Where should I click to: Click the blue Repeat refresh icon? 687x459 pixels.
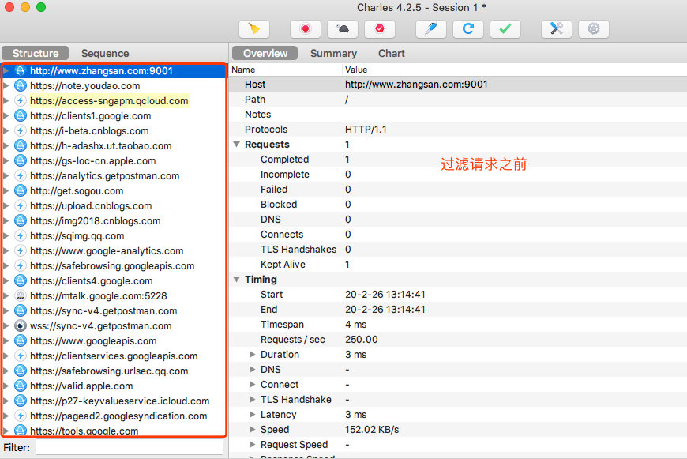click(468, 29)
